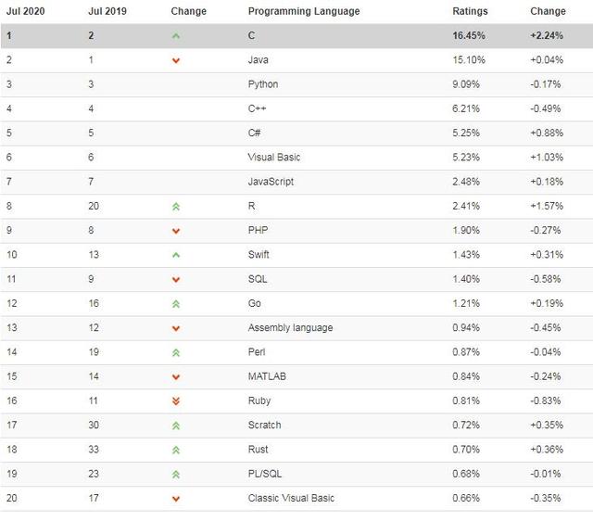Select the JavaScript entry in the table

pos(271,182)
